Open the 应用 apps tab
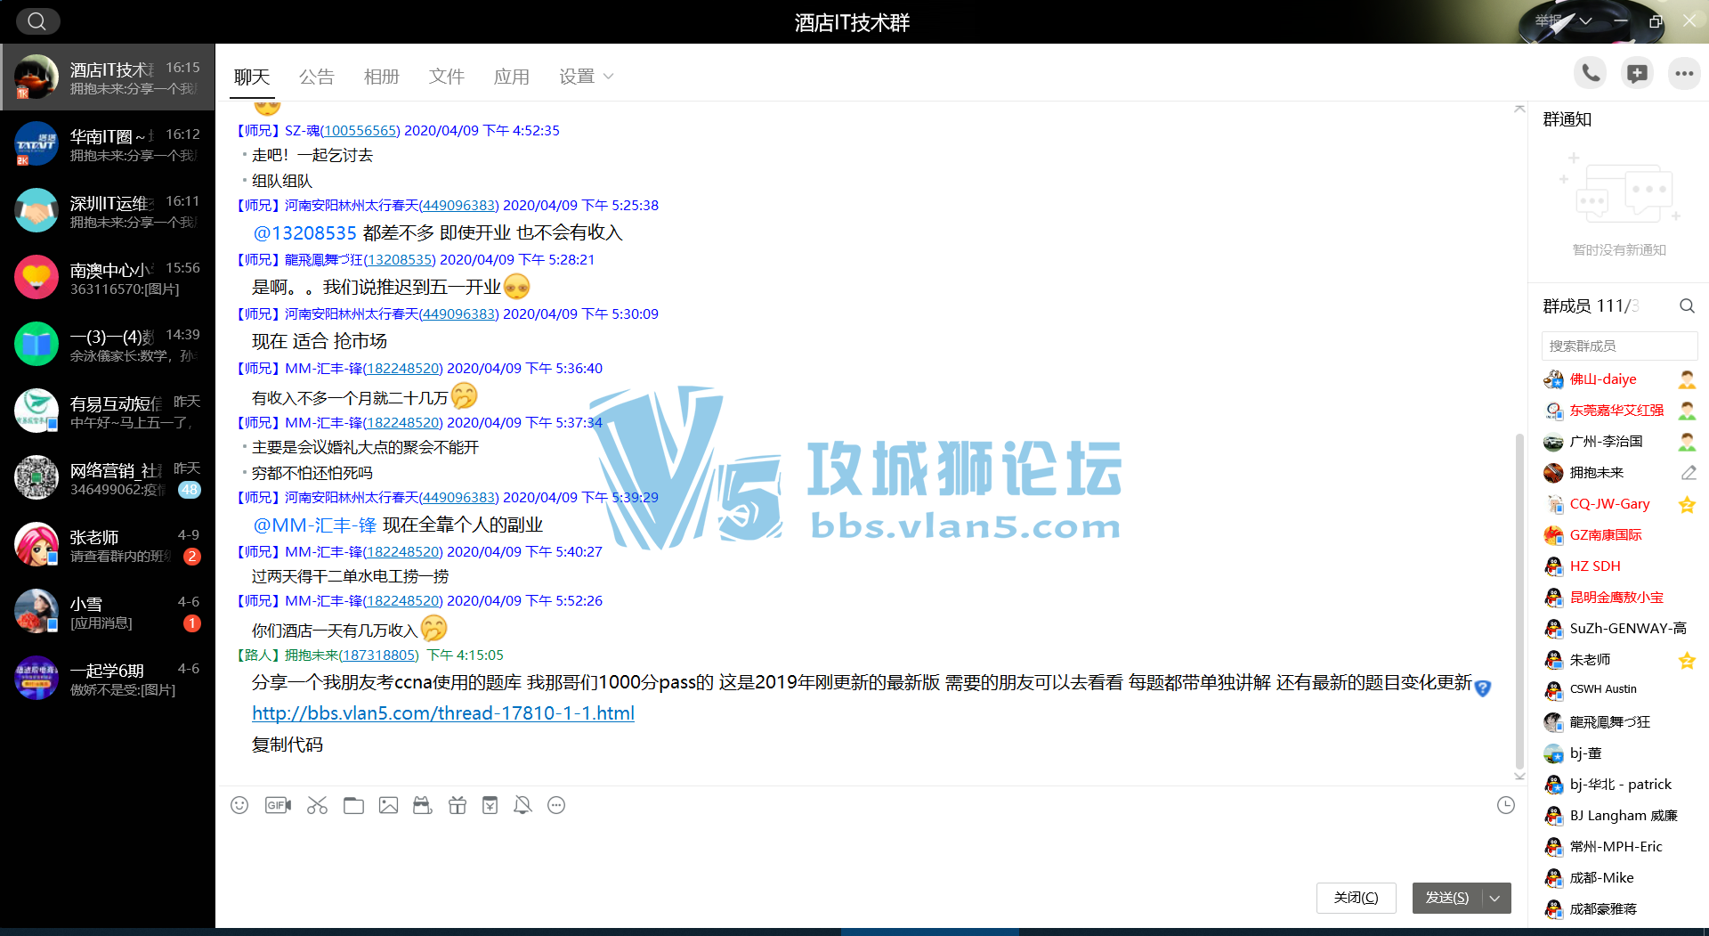The image size is (1709, 936). click(x=512, y=77)
